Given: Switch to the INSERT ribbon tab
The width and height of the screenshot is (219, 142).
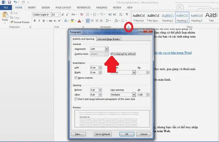Looking at the screenshot, I should 32,8.
